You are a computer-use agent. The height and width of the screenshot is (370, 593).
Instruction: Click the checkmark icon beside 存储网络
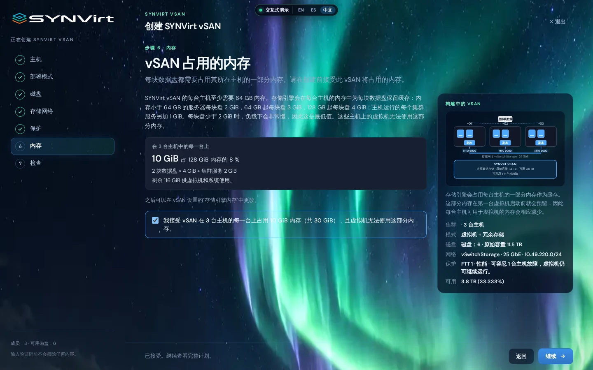point(20,112)
